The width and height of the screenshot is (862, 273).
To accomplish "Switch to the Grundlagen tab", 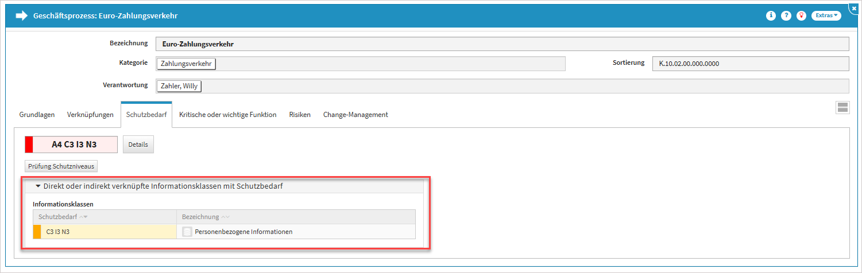I will coord(37,115).
